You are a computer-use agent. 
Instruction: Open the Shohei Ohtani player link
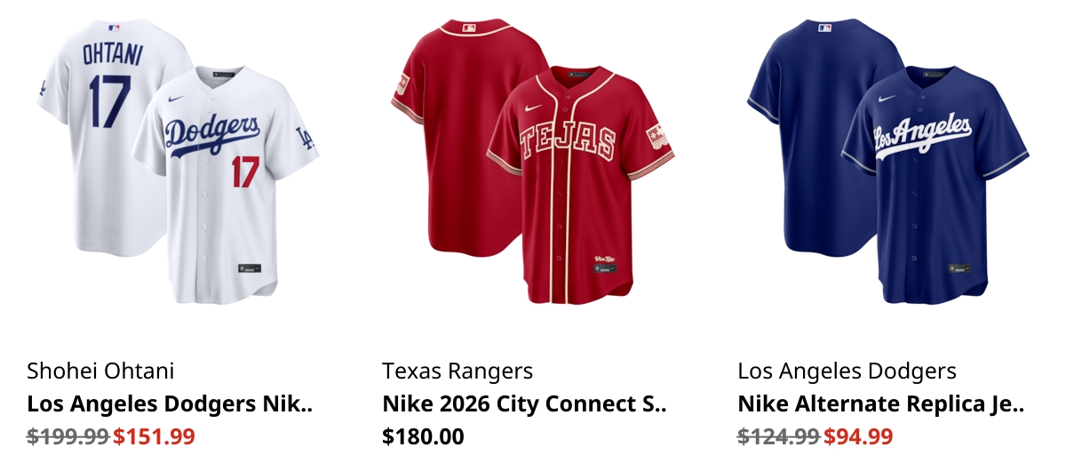(x=101, y=371)
